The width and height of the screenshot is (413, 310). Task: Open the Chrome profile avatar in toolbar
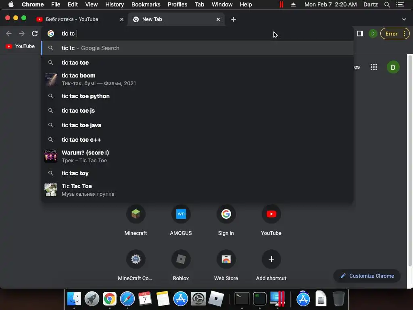point(373,34)
